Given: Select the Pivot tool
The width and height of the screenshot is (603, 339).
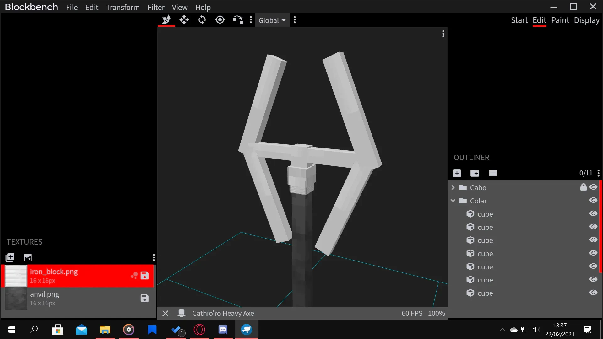Looking at the screenshot, I should pos(220,20).
